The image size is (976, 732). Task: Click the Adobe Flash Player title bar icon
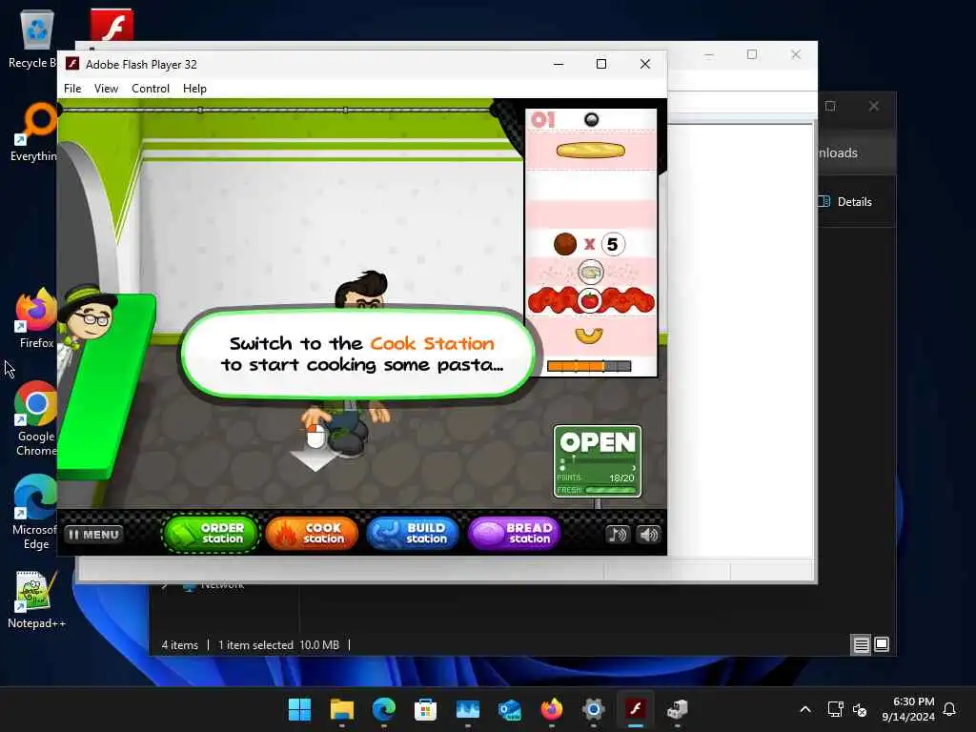pyautogui.click(x=72, y=64)
